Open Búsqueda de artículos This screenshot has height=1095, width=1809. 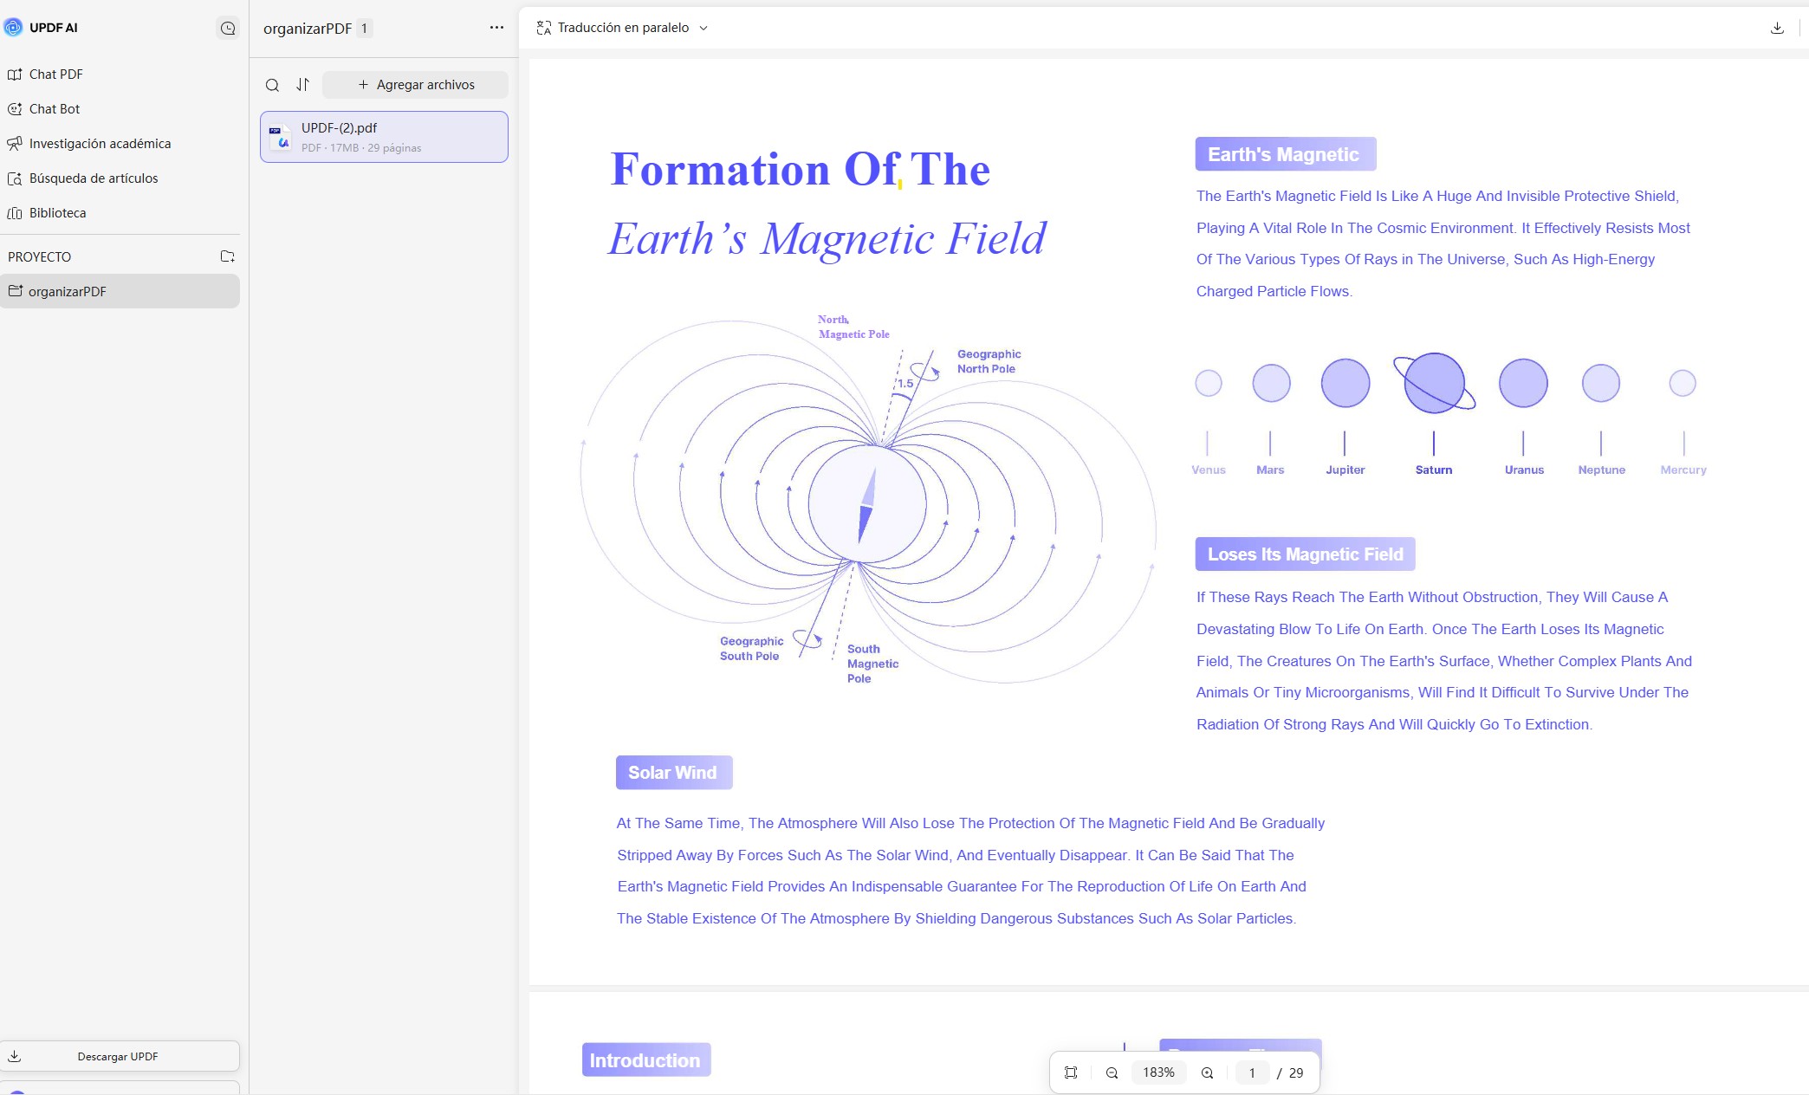[94, 178]
